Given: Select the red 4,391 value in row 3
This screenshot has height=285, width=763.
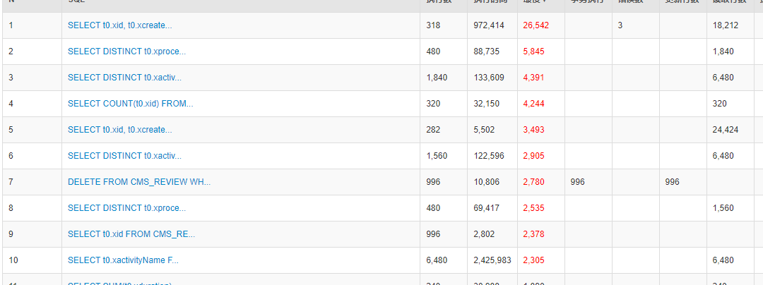Looking at the screenshot, I should (533, 78).
